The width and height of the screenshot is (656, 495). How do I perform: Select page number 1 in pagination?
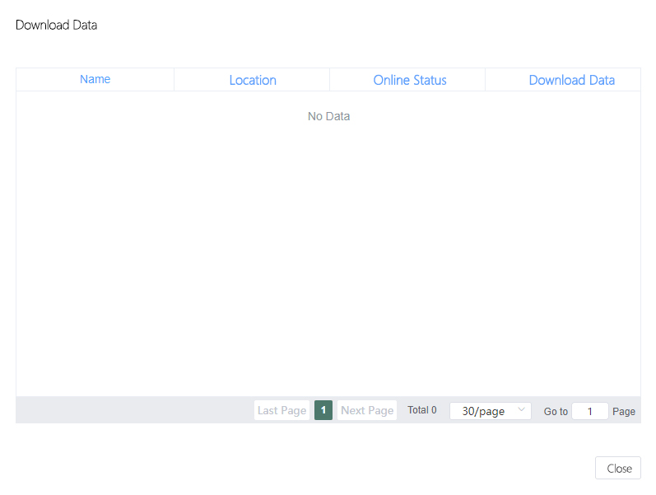pos(323,410)
